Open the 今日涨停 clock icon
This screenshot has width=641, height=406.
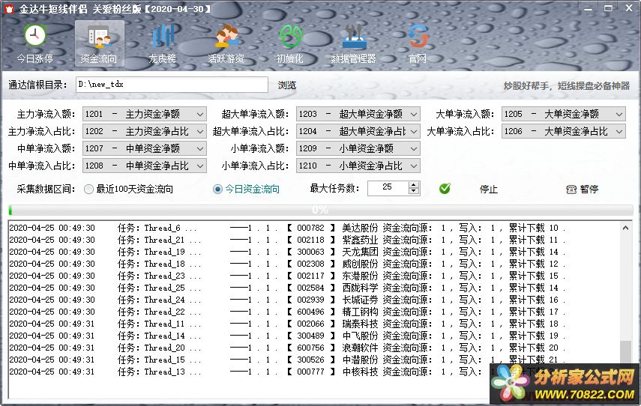34,35
